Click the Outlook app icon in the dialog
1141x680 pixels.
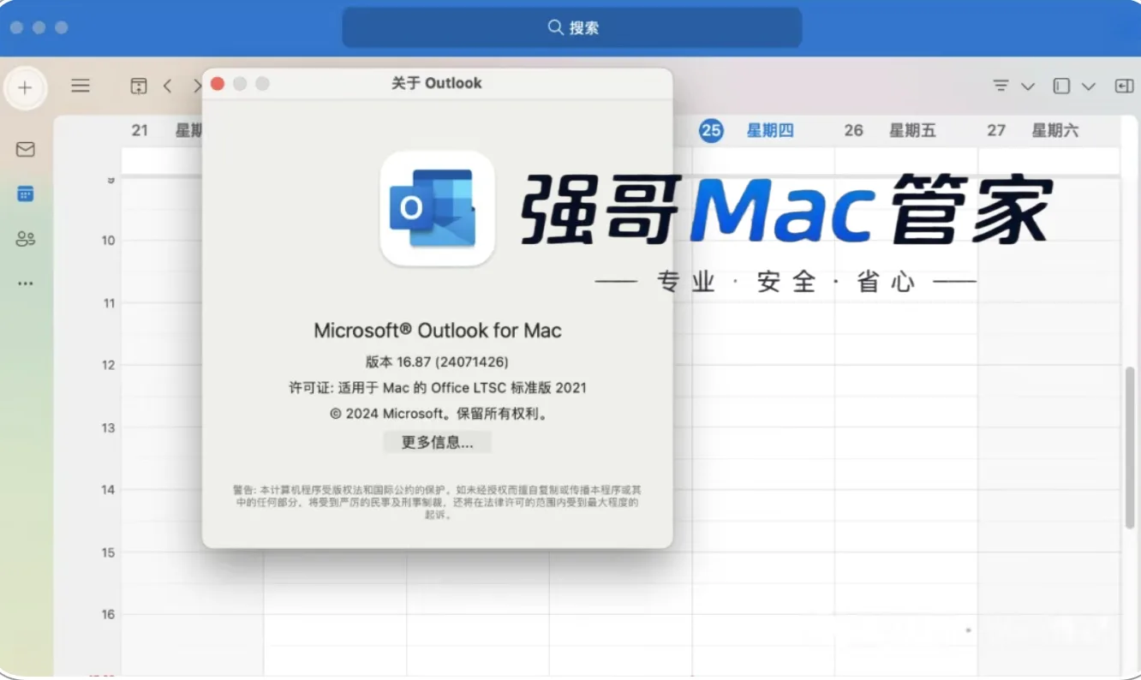[x=437, y=208]
